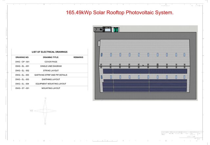Select the EQUIPMENT MOUNTING LAYOUT row
Screen dimensions: 210x145
pos(50,84)
